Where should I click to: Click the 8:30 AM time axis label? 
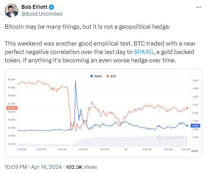(x=186, y=149)
